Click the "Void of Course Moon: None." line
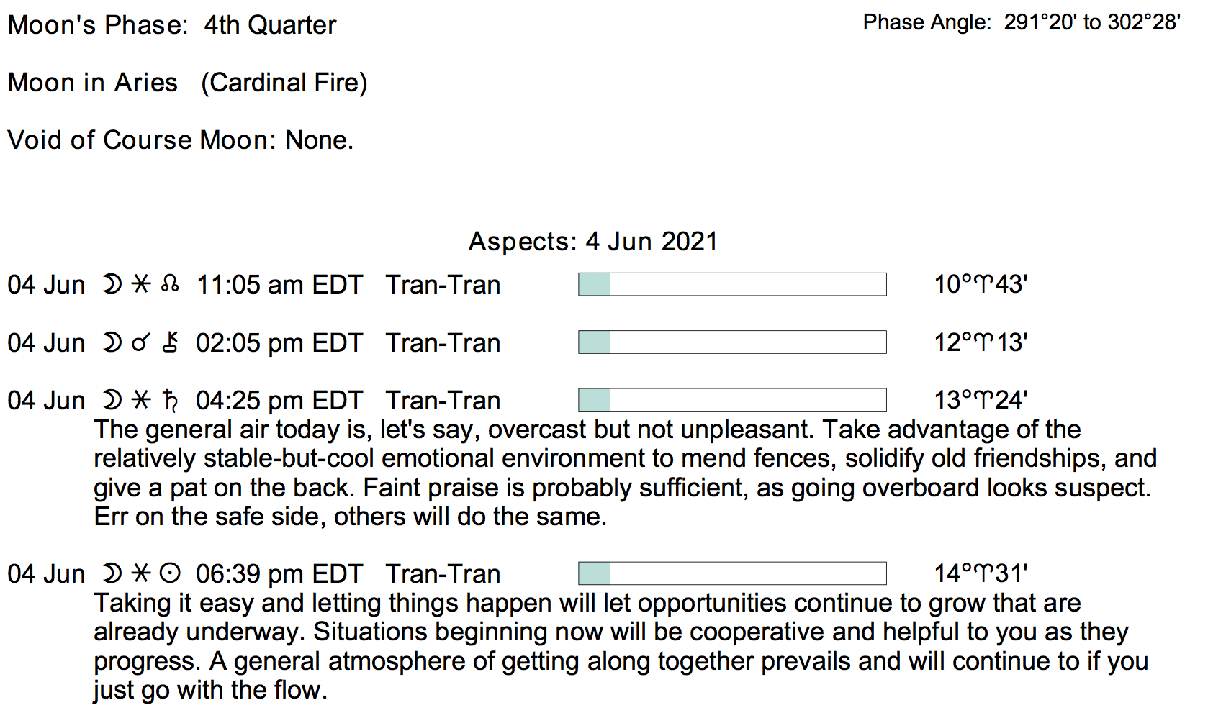 pyautogui.click(x=180, y=140)
